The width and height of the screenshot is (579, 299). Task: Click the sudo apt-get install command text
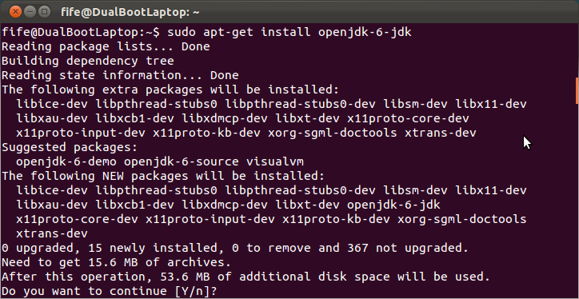pos(289,33)
